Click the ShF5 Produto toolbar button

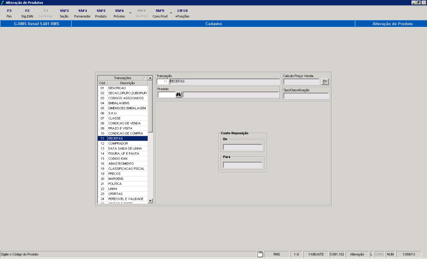pos(101,13)
